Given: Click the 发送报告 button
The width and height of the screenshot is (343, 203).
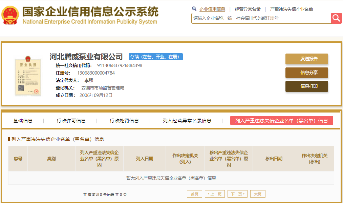Looking at the screenshot, I should coord(307,59).
